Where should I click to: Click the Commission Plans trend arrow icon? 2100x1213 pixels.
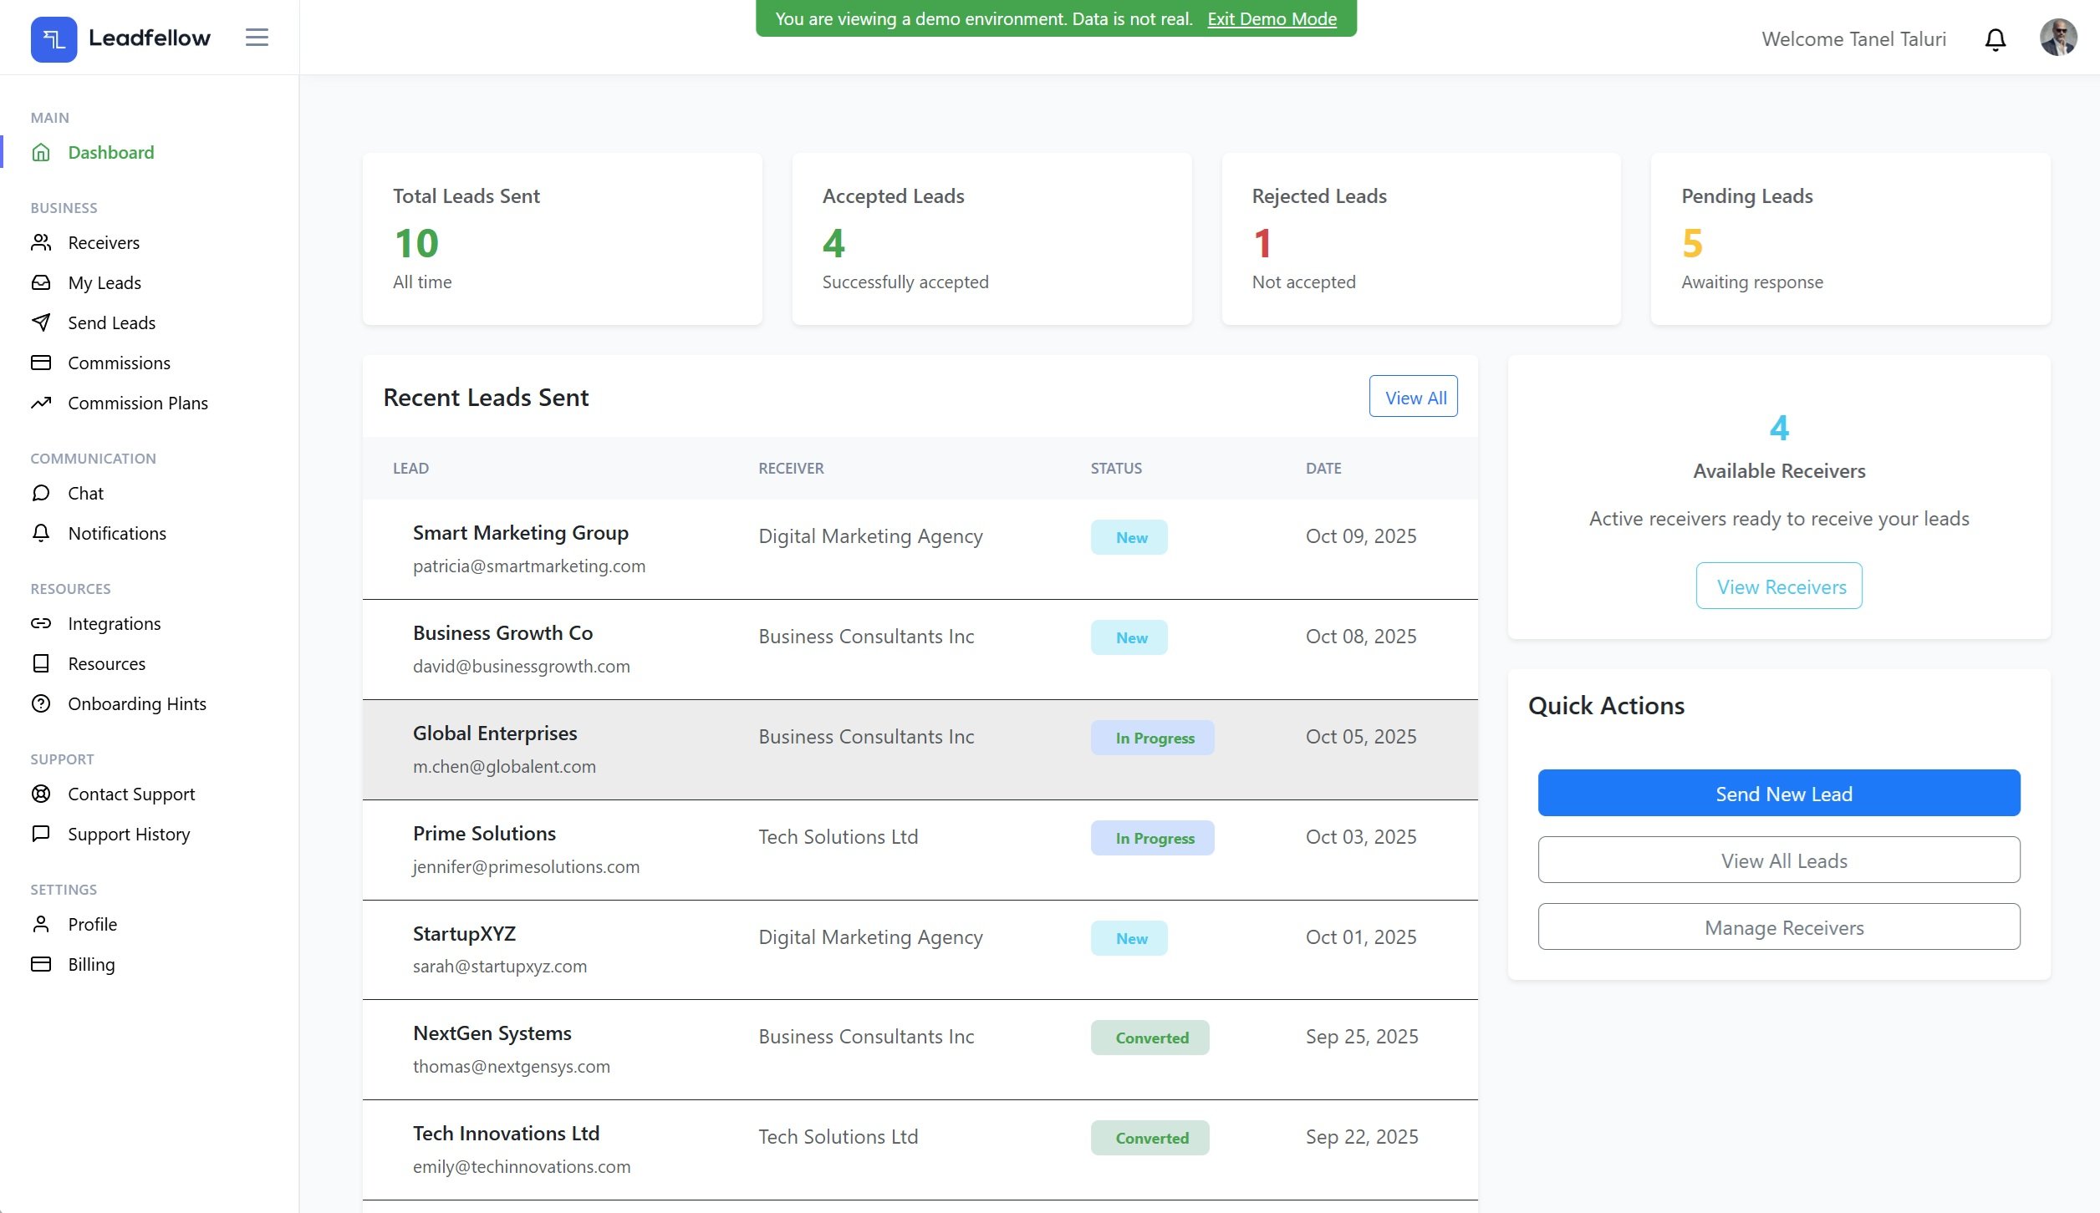[41, 403]
